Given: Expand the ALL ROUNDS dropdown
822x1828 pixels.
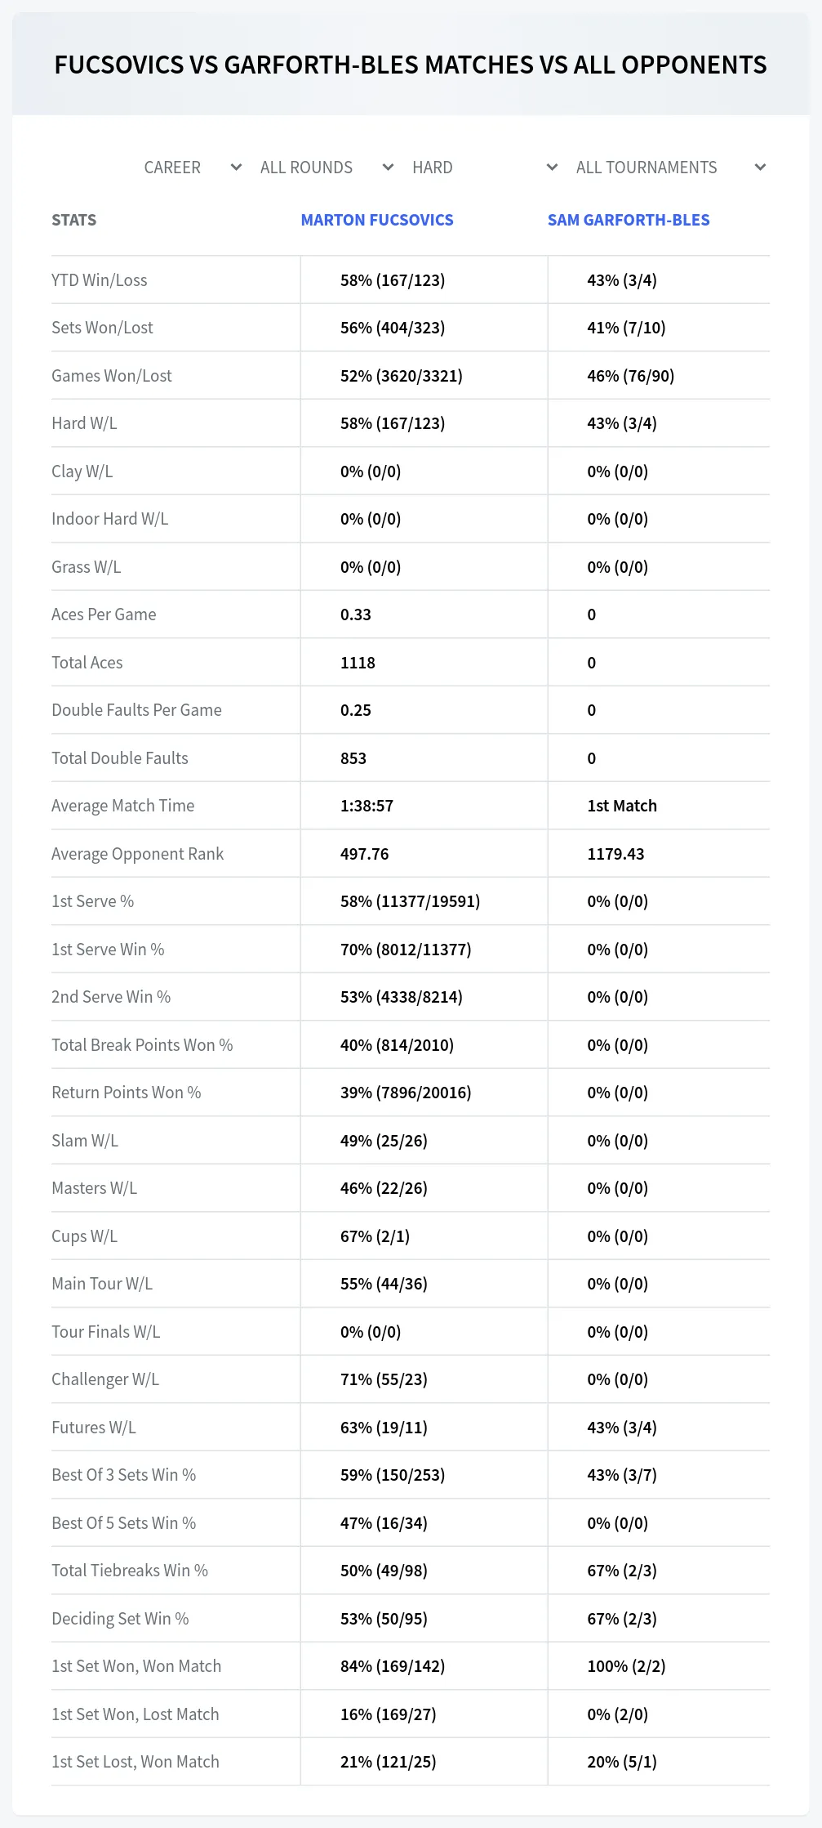Looking at the screenshot, I should pyautogui.click(x=327, y=168).
